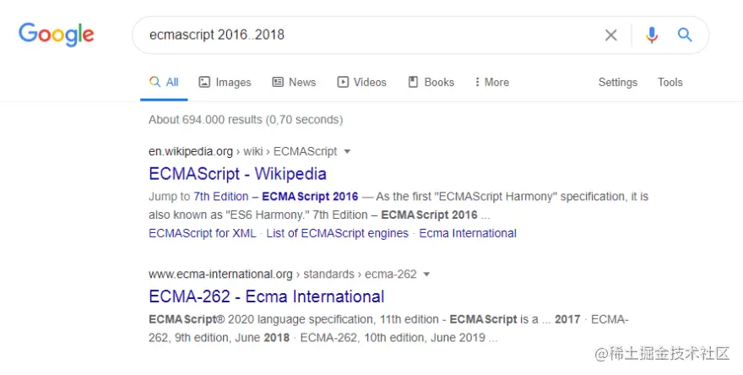Switch to News tab
Image resolution: width=743 pixels, height=375 pixels.
(294, 82)
